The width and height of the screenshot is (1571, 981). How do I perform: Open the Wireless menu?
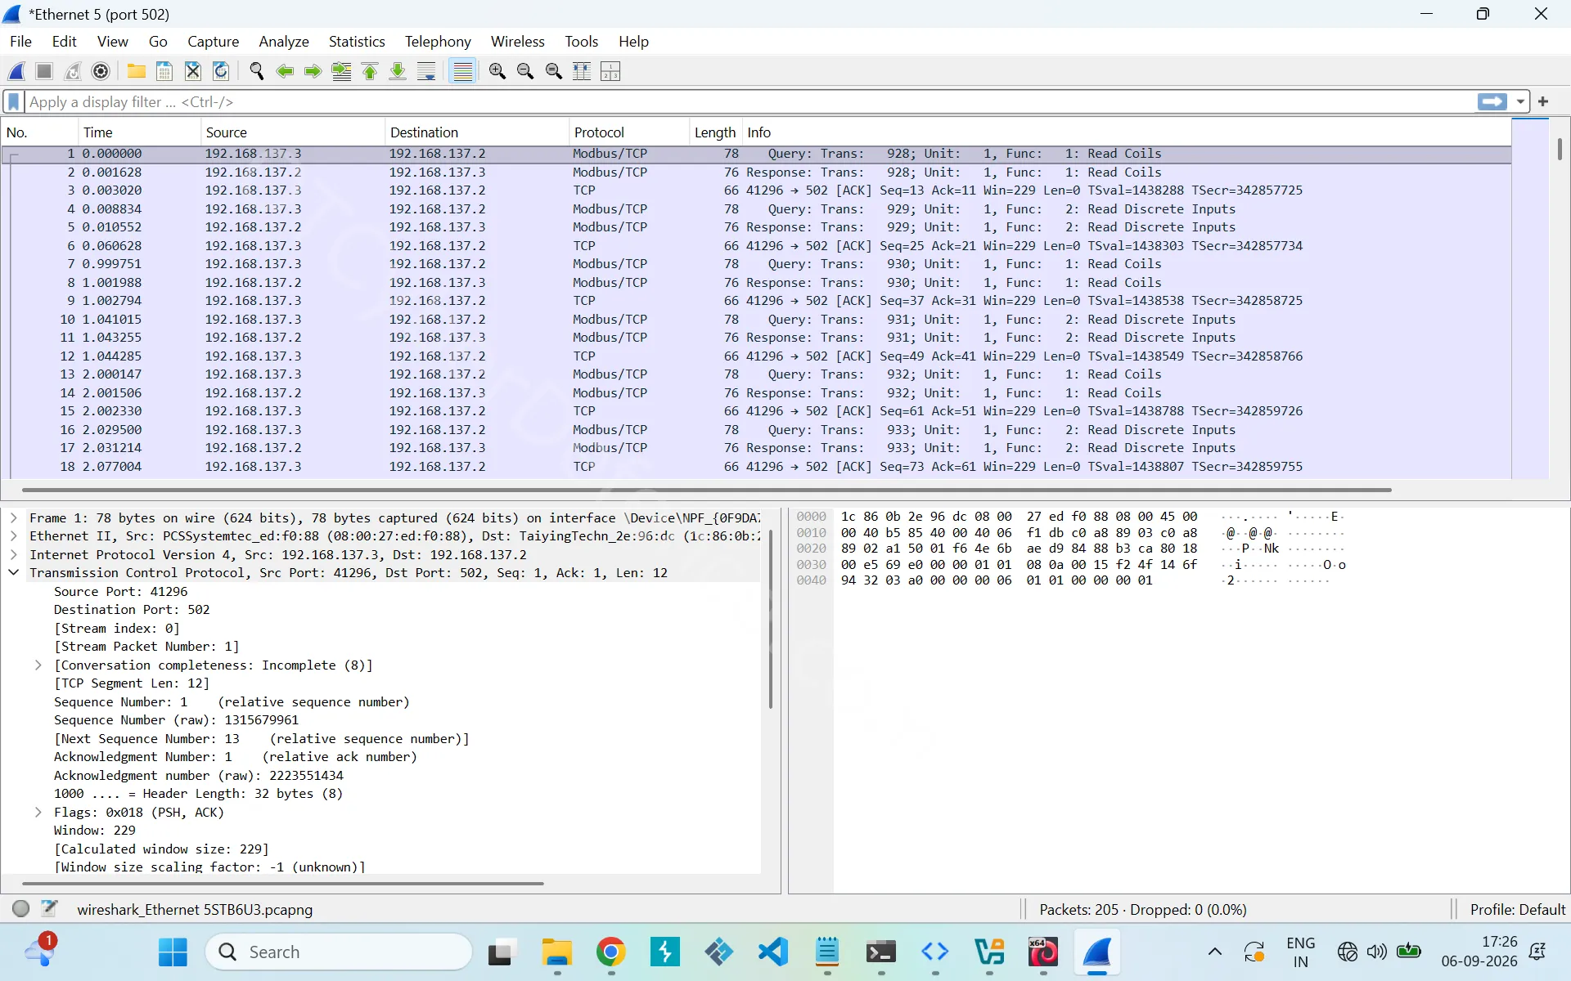(517, 42)
